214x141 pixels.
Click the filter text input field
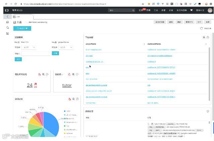pyautogui.click(x=36, y=54)
